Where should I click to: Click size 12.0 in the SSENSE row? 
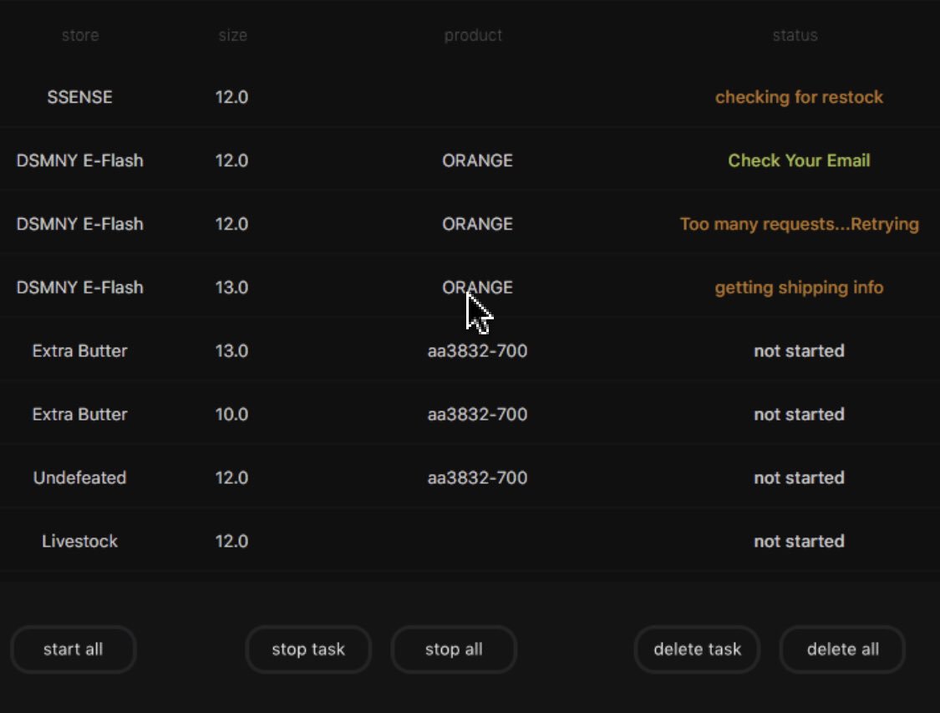pos(232,97)
